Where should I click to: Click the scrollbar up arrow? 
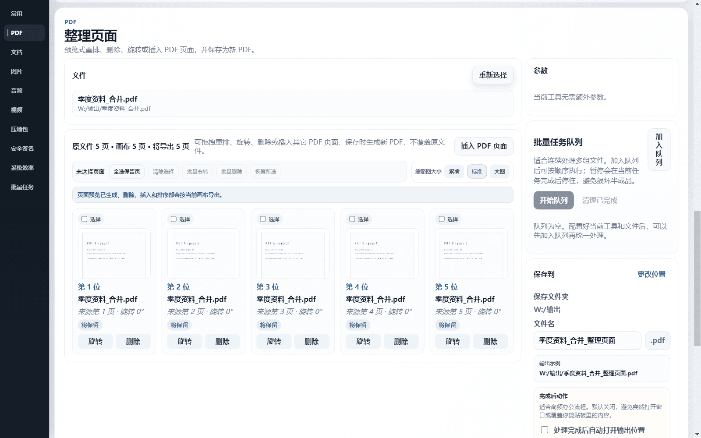point(697,4)
